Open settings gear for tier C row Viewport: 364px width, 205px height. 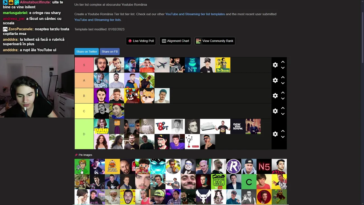click(275, 111)
